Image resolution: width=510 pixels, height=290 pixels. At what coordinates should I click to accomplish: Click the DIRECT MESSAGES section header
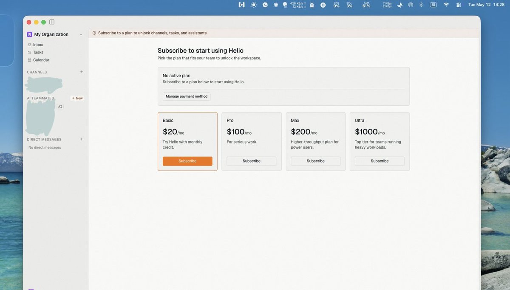[44, 139]
